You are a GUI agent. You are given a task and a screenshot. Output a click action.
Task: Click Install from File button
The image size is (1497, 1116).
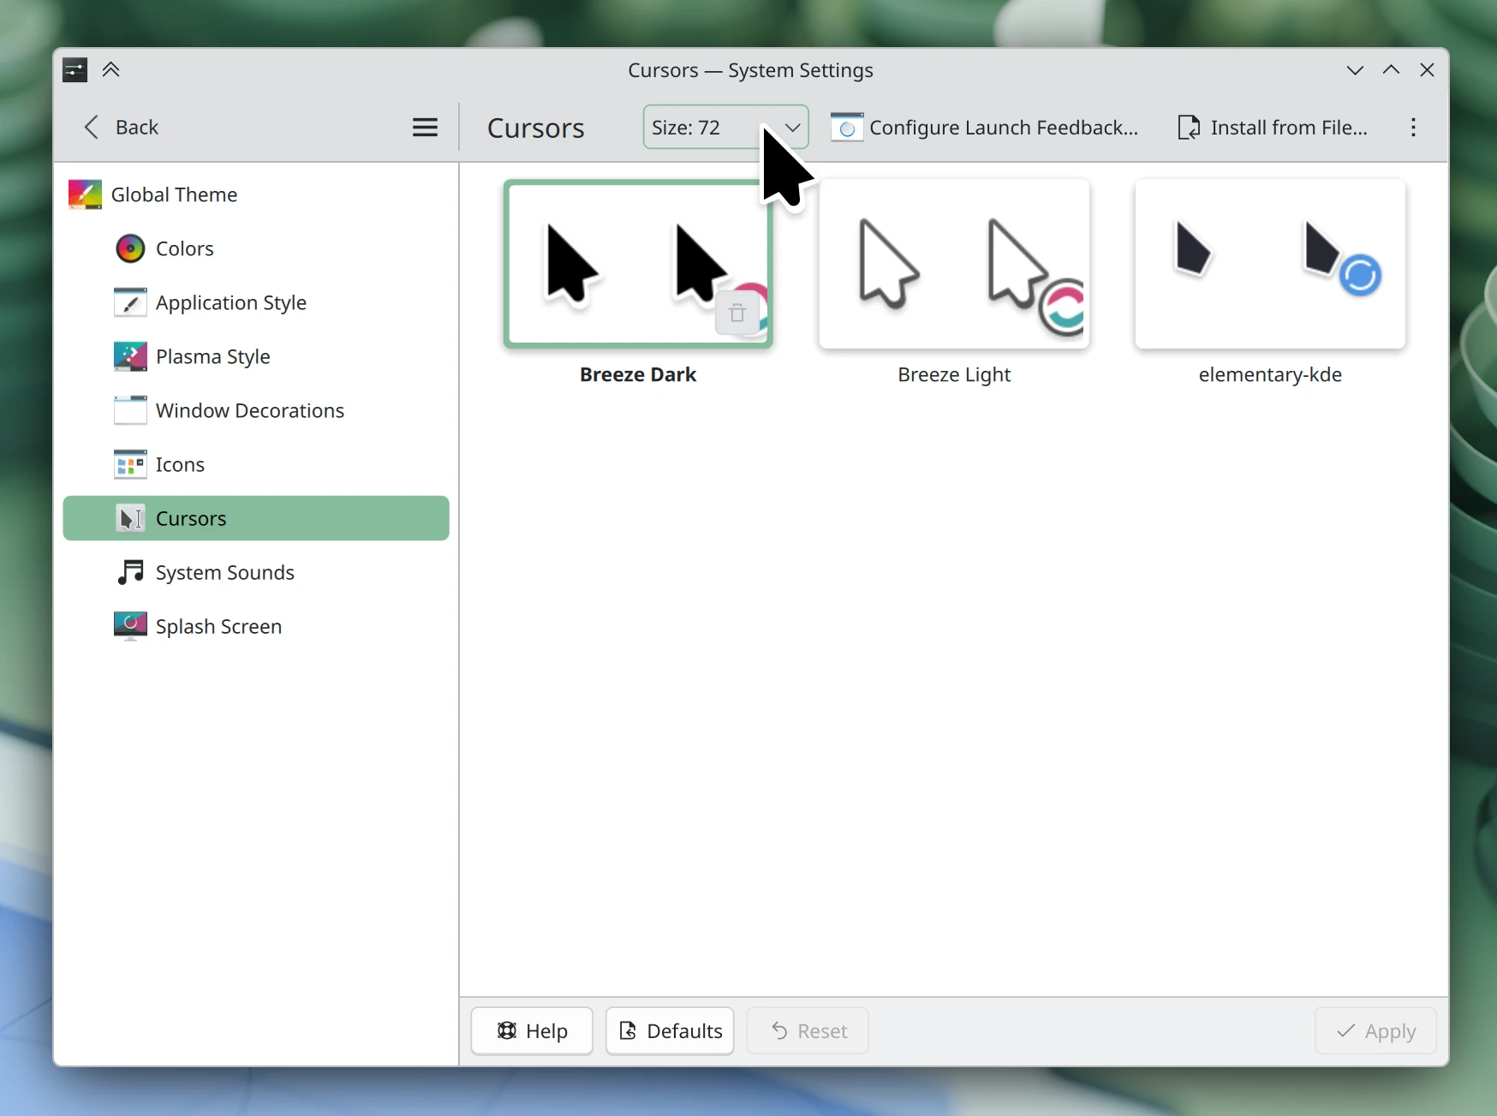[x=1273, y=128]
